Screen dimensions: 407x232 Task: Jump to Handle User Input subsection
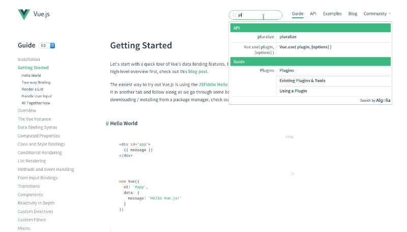37,96
